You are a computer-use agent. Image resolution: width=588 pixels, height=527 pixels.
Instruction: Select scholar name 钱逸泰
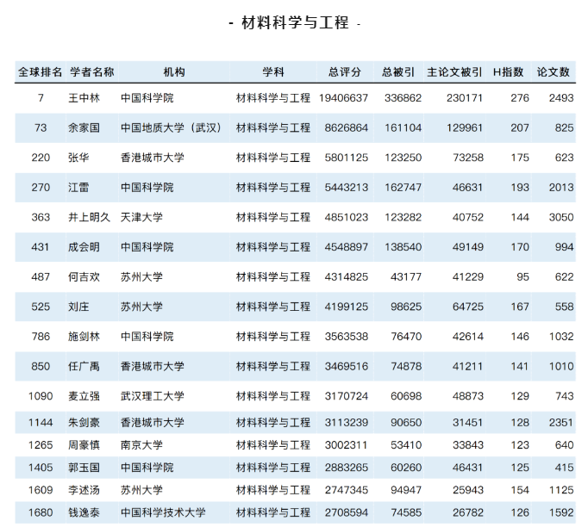[84, 512]
